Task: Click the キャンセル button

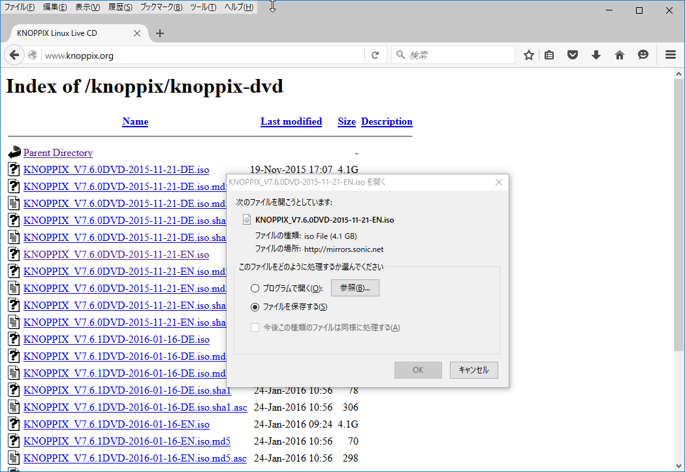Action: [x=474, y=370]
